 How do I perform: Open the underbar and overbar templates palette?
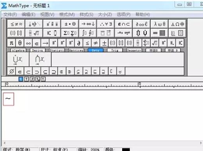(106, 33)
